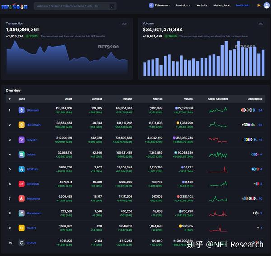Click the Avalanche logo icon

(x=22, y=199)
